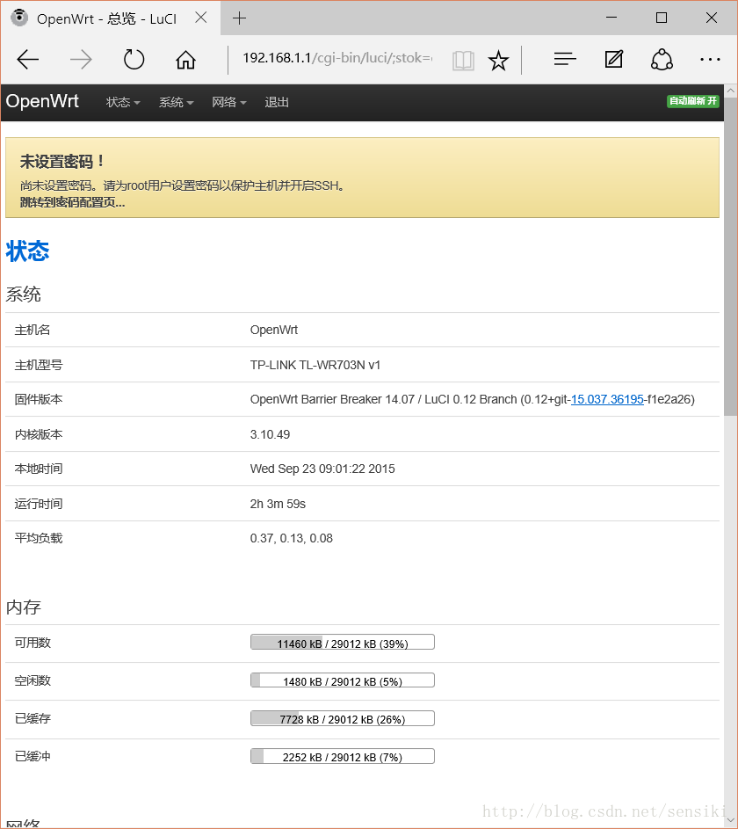Follow the 跳转到密码配置页 link
This screenshot has height=829, width=738.
[72, 202]
